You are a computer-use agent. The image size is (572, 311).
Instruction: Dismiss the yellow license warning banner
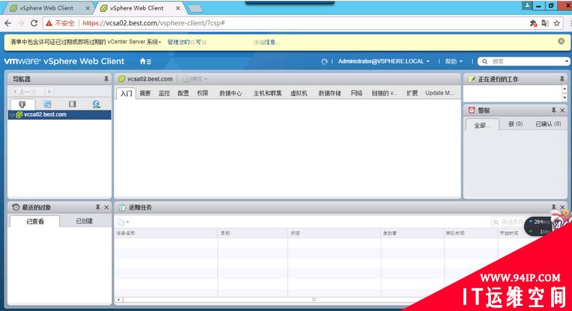(x=562, y=41)
